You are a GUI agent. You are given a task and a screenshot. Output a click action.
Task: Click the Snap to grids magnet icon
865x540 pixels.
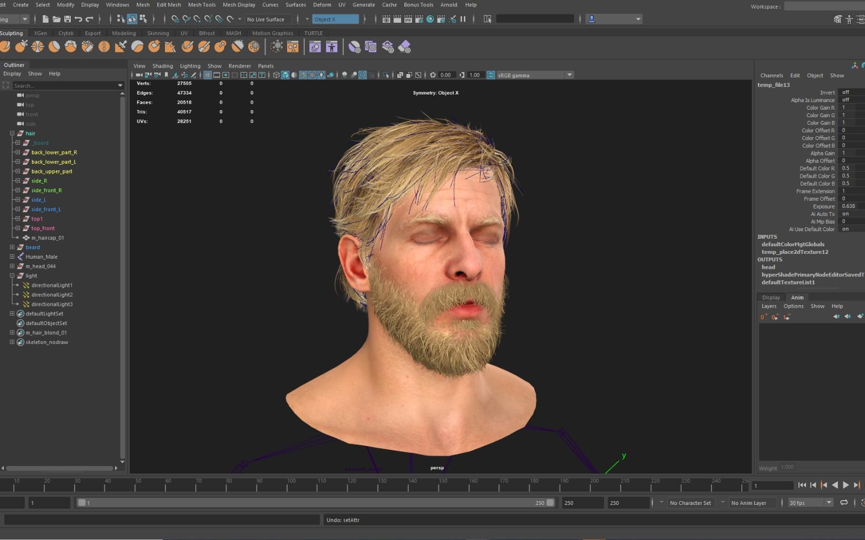(175, 19)
